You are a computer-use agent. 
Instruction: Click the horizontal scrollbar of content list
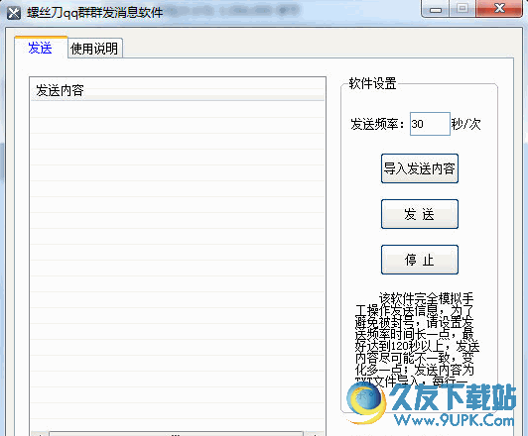[178, 434]
